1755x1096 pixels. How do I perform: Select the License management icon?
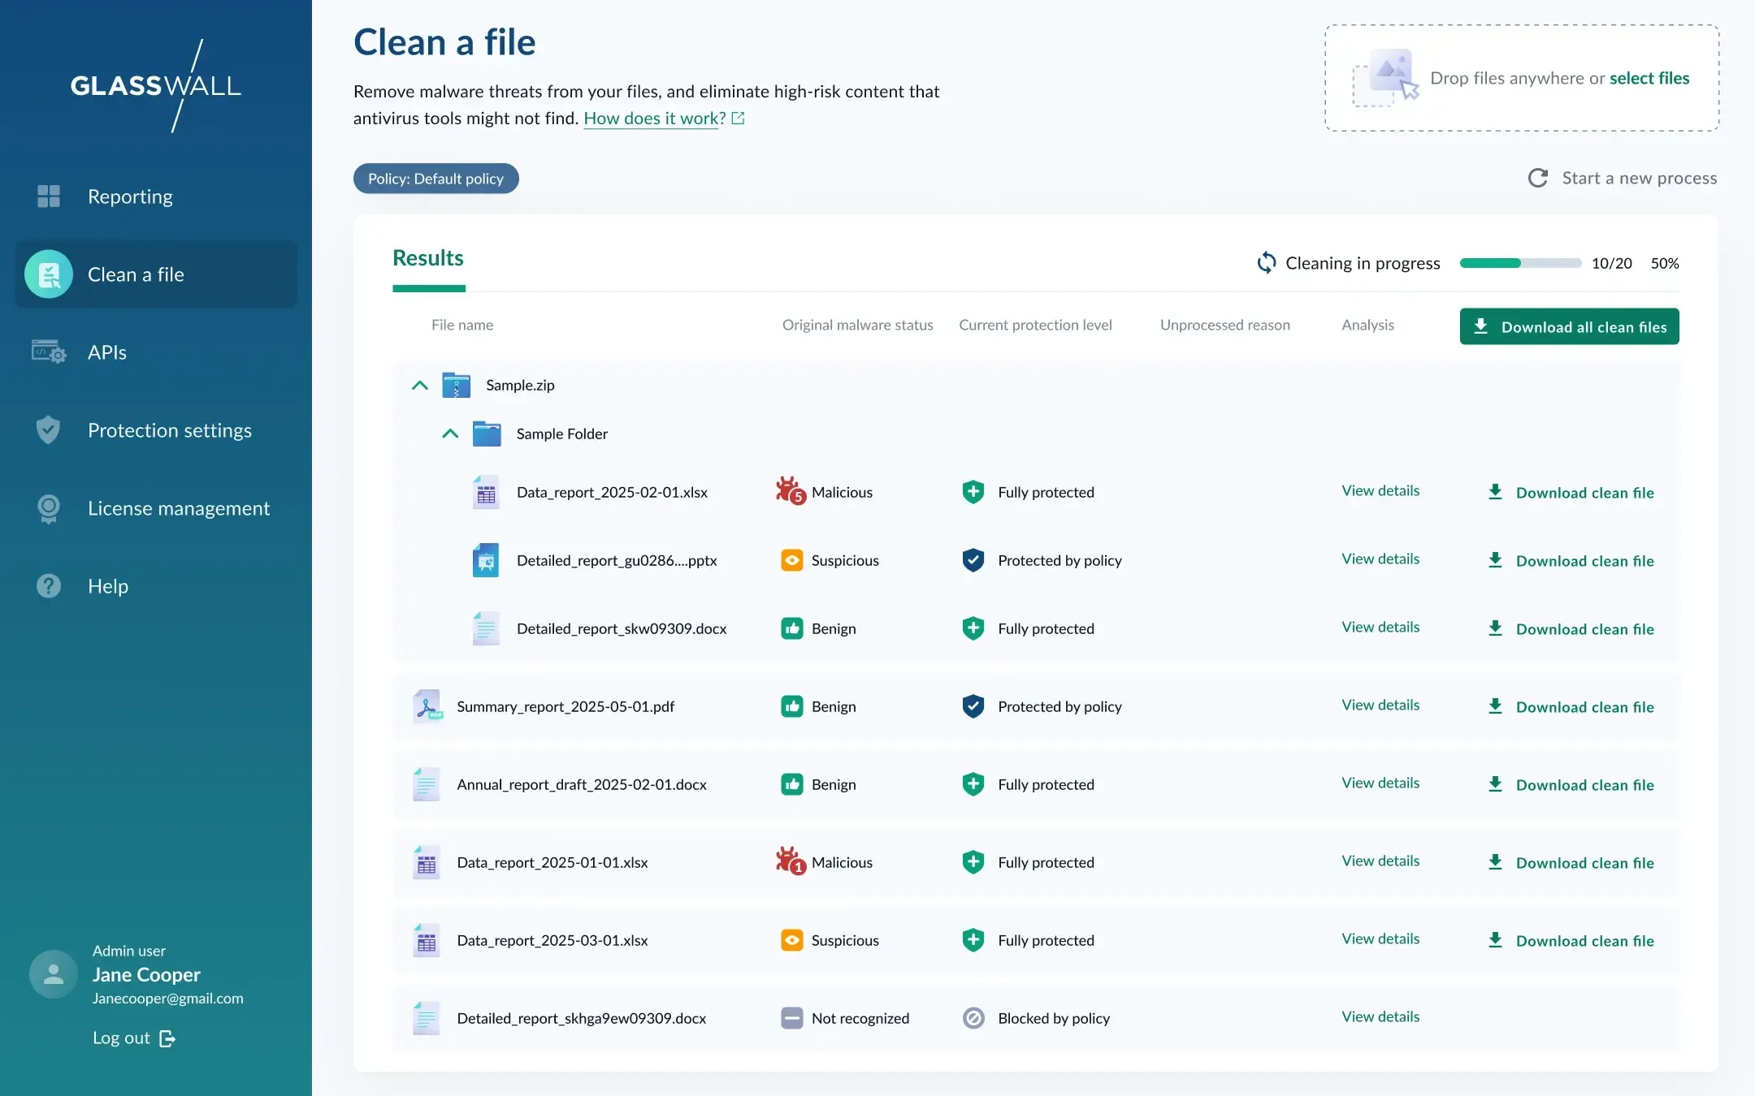(x=49, y=508)
